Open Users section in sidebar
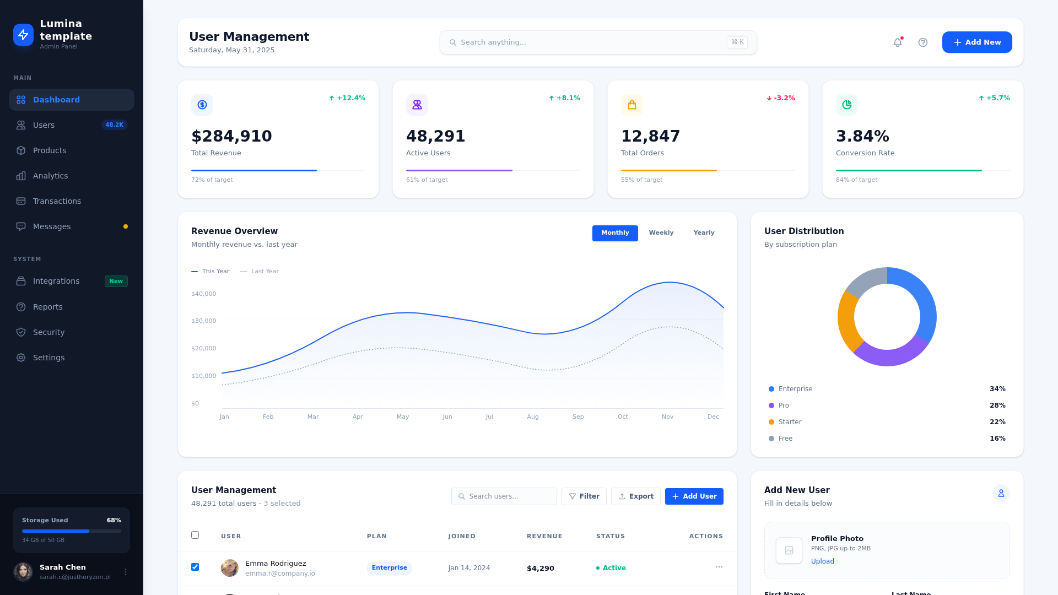 click(72, 125)
